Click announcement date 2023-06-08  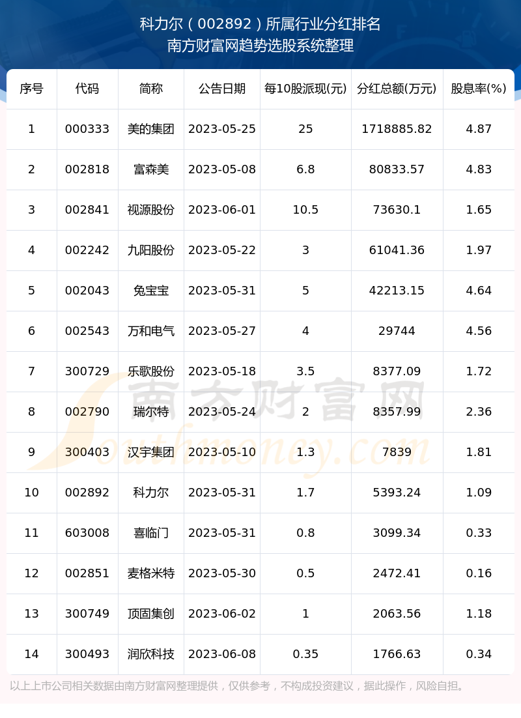(x=222, y=654)
